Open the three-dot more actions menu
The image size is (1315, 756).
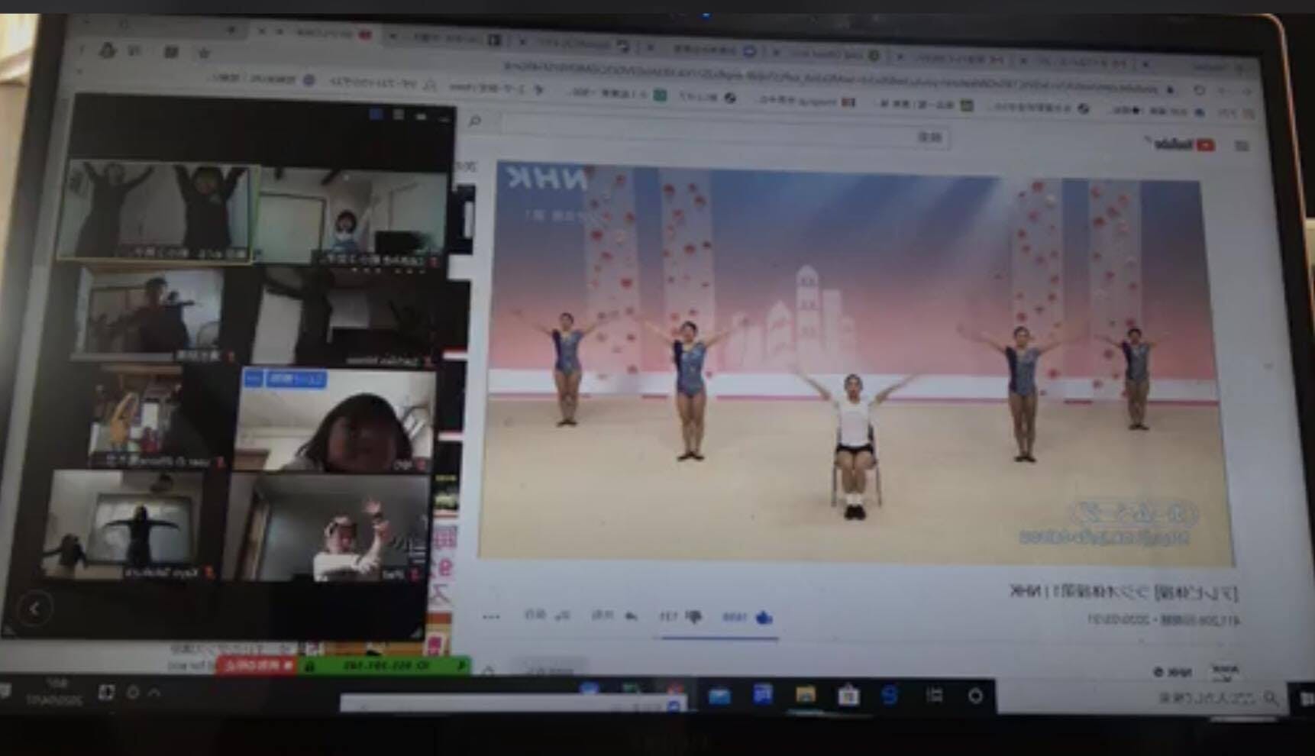pyautogui.click(x=491, y=616)
